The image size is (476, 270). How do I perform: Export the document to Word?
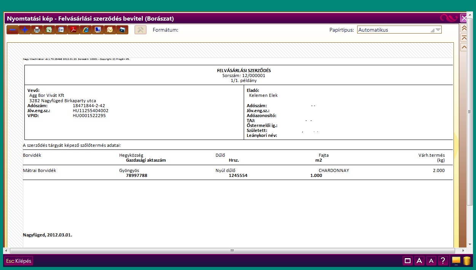61,30
